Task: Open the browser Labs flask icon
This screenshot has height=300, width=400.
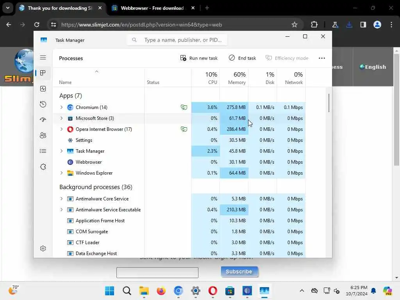Action: coord(335,25)
